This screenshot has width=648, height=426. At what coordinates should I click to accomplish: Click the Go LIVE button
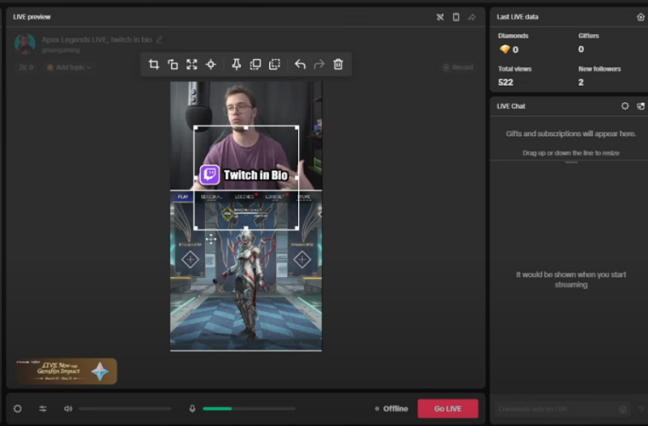(448, 409)
